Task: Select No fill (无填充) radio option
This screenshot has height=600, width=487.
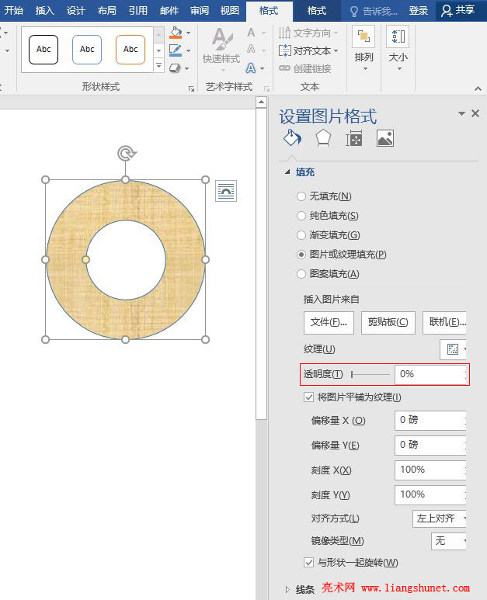Action: pyautogui.click(x=301, y=196)
